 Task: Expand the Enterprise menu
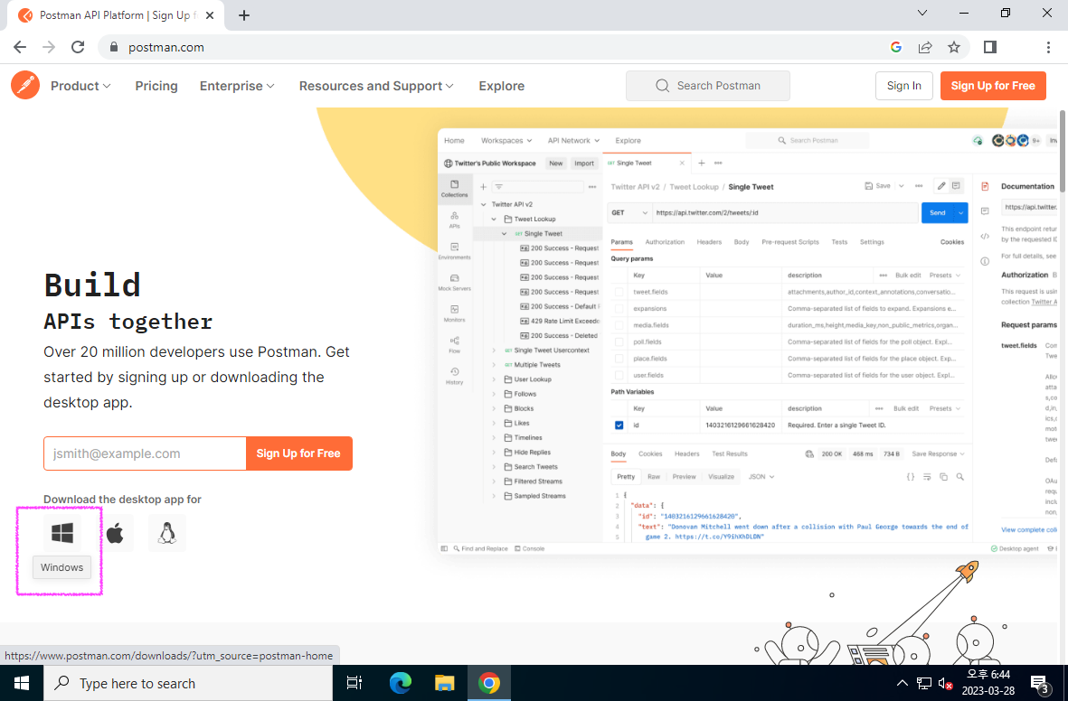(x=237, y=86)
